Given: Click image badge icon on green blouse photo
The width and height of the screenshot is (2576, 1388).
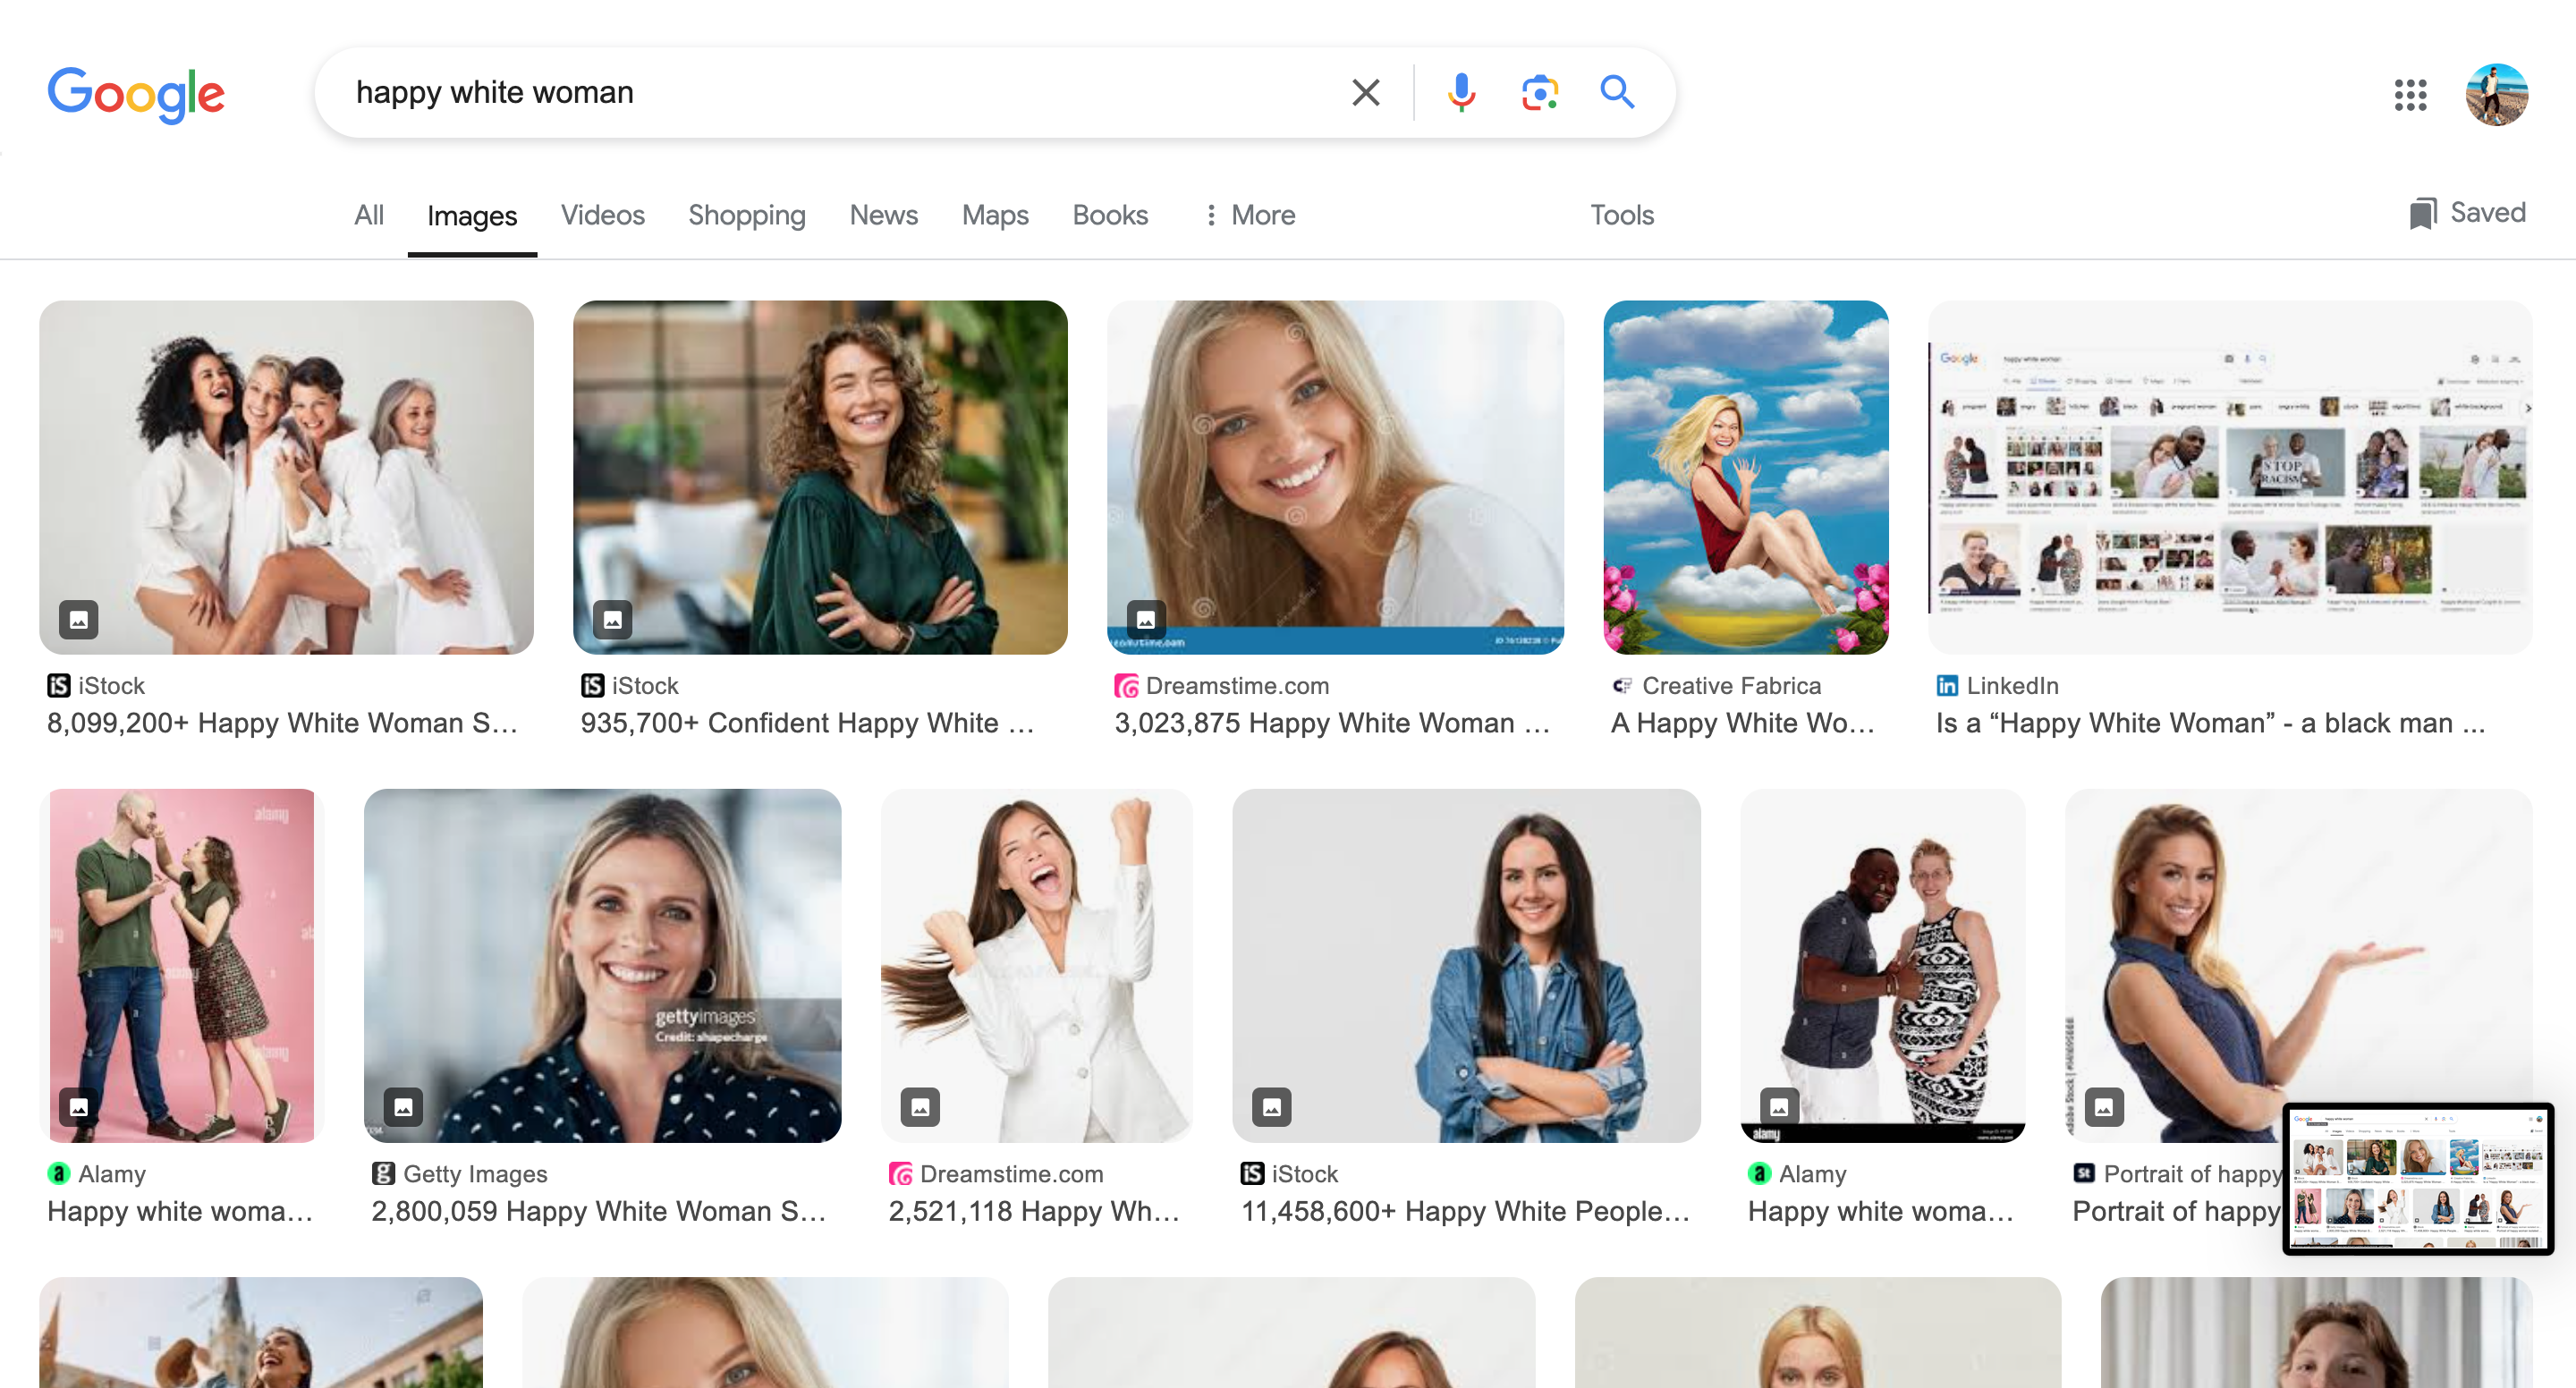Looking at the screenshot, I should click(x=612, y=619).
